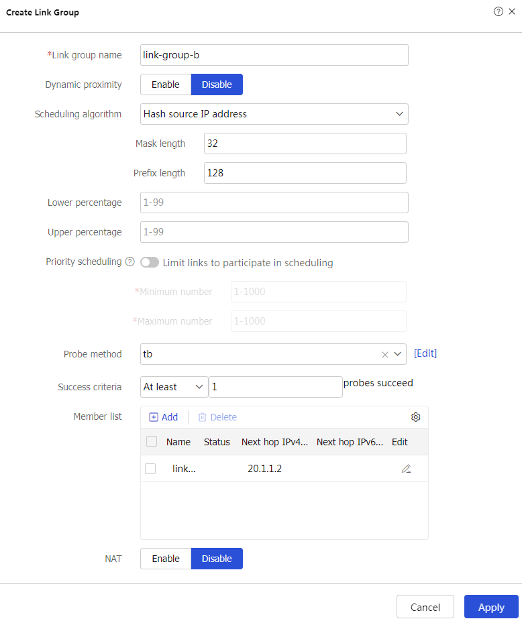Viewport: 522px width, 625px height.
Task: Click the Apply button
Action: 491,607
